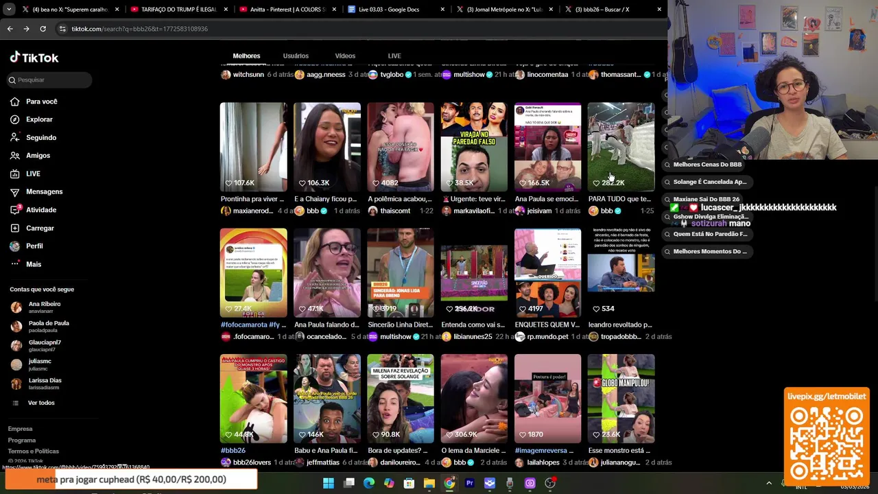Image resolution: width=878 pixels, height=494 pixels.
Task: Open Termos e Políticas link
Action: click(x=33, y=451)
